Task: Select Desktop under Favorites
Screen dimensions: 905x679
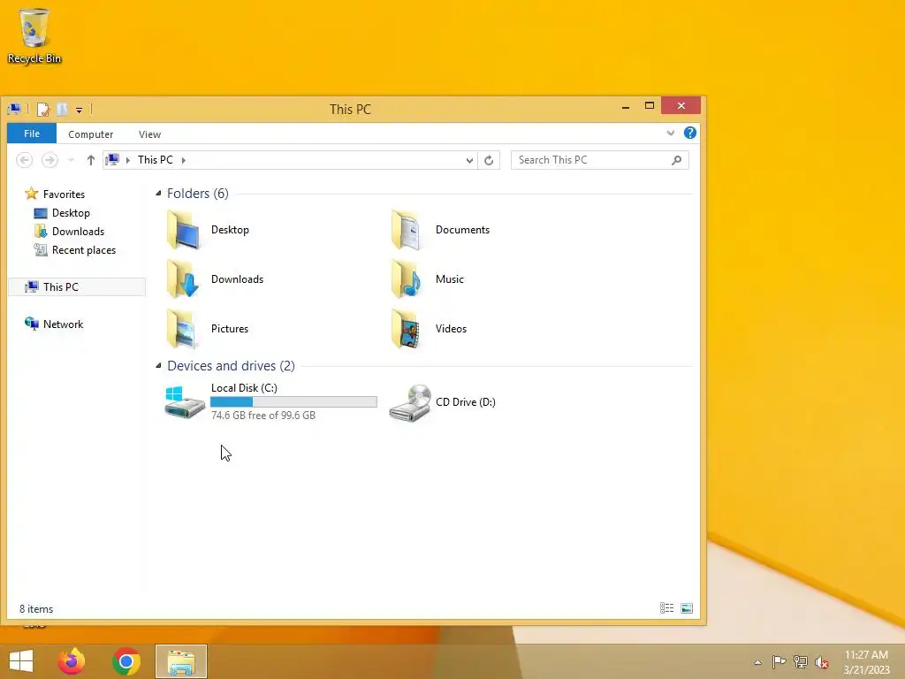Action: pos(63,213)
